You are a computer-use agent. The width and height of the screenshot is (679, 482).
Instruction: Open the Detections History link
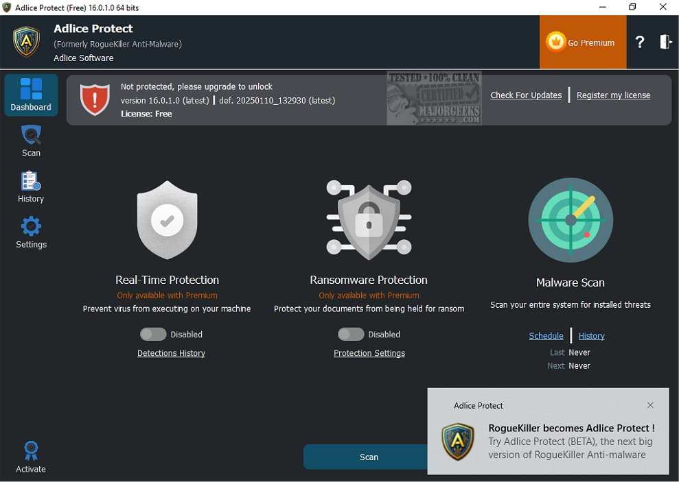point(171,353)
